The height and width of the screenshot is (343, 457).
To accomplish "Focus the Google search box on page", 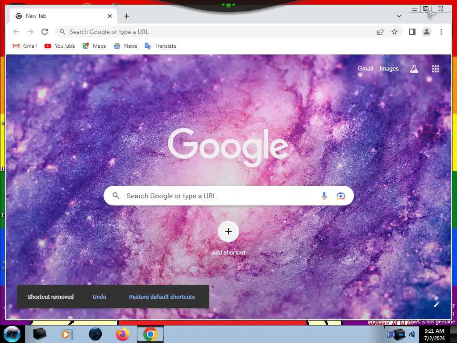I will click(x=228, y=196).
